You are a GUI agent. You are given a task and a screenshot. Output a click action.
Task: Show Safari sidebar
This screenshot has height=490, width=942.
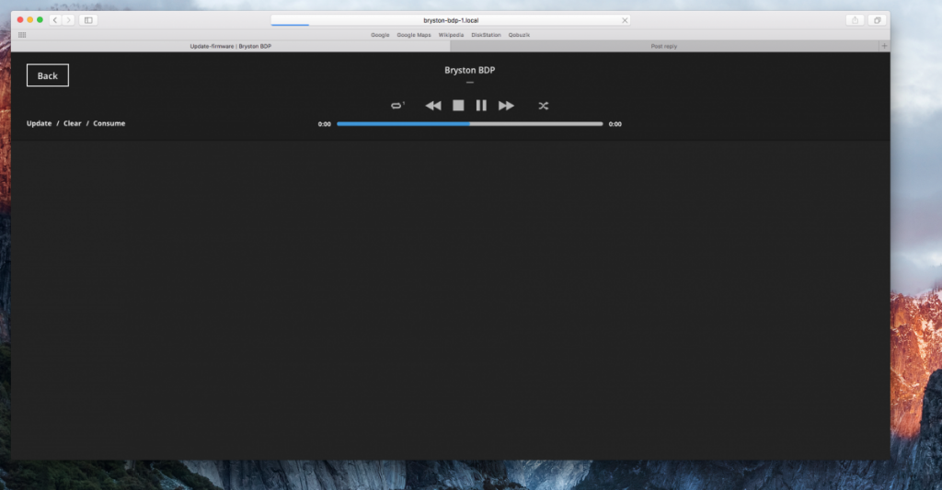[88, 20]
